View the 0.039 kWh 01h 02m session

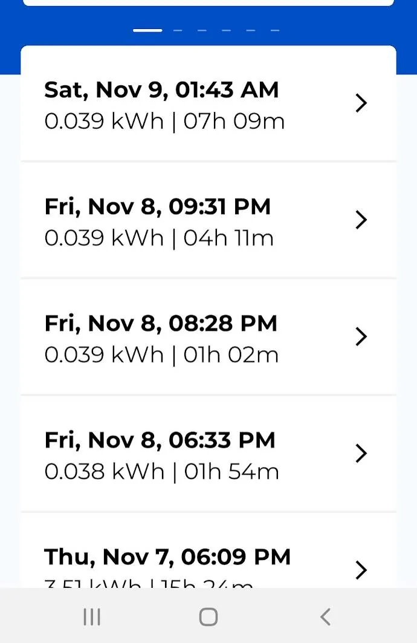coord(208,337)
